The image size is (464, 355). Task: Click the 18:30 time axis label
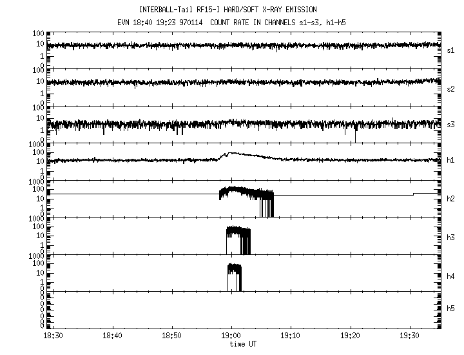click(x=53, y=336)
